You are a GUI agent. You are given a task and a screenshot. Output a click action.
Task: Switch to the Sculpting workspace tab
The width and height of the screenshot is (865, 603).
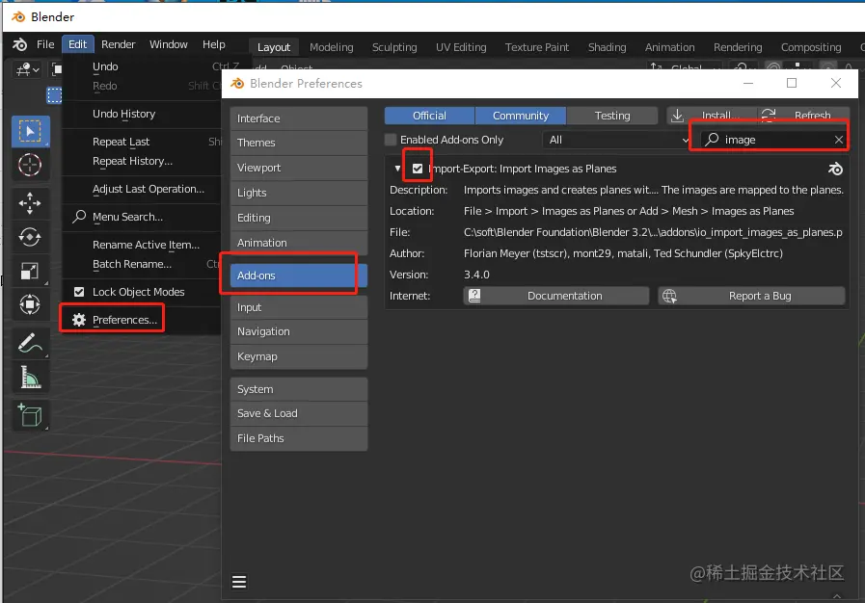(x=393, y=47)
